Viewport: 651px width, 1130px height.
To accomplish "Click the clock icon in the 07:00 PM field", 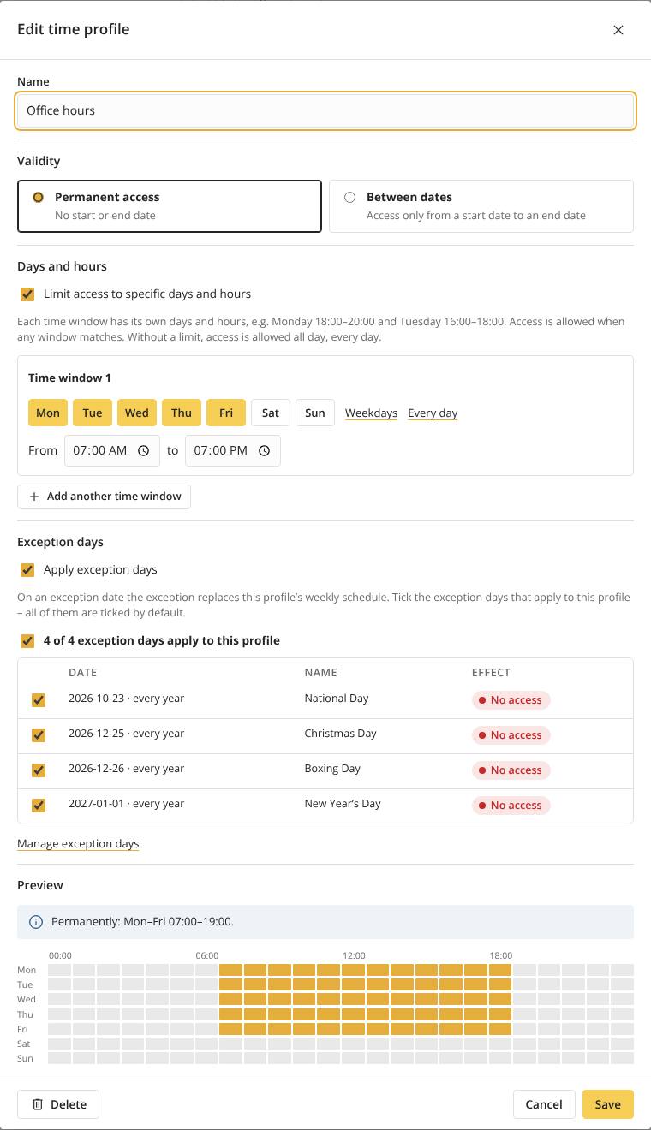I will pyautogui.click(x=264, y=450).
